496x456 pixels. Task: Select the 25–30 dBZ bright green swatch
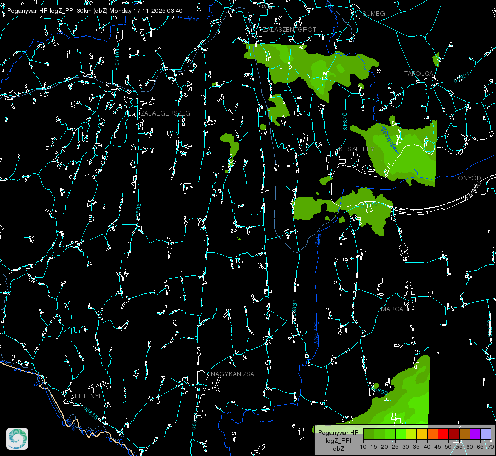400,434
